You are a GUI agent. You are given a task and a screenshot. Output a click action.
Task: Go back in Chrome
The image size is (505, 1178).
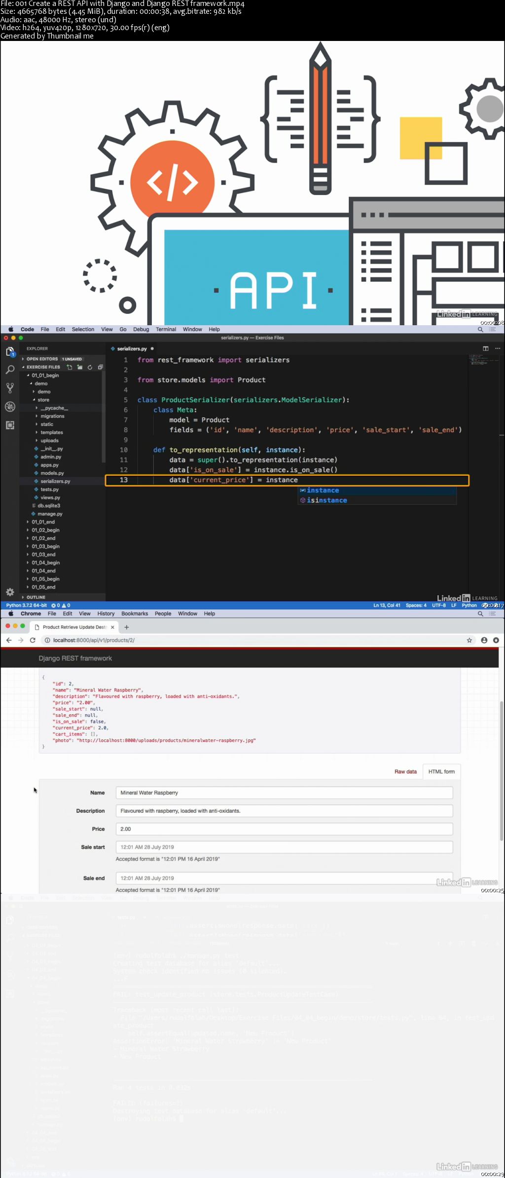[x=9, y=640]
